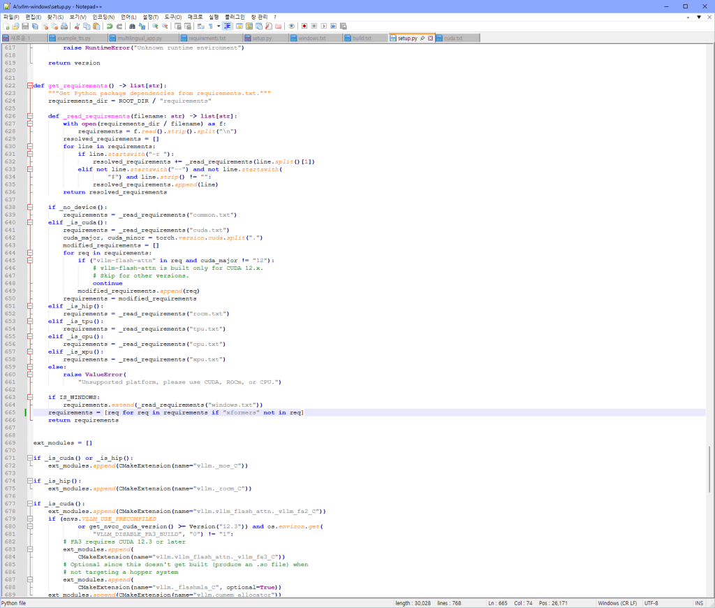Screen dimensions: 715x608
Task: Switch to the requirements.txt tab
Action: (x=207, y=38)
